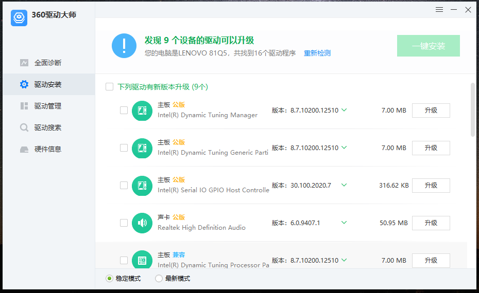The width and height of the screenshot is (479, 293).
Task: Click speaker icon for Realtek High Definition Audio
Action: tap(142, 223)
